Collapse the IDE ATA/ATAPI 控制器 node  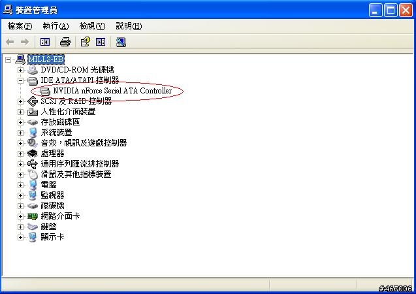point(20,80)
